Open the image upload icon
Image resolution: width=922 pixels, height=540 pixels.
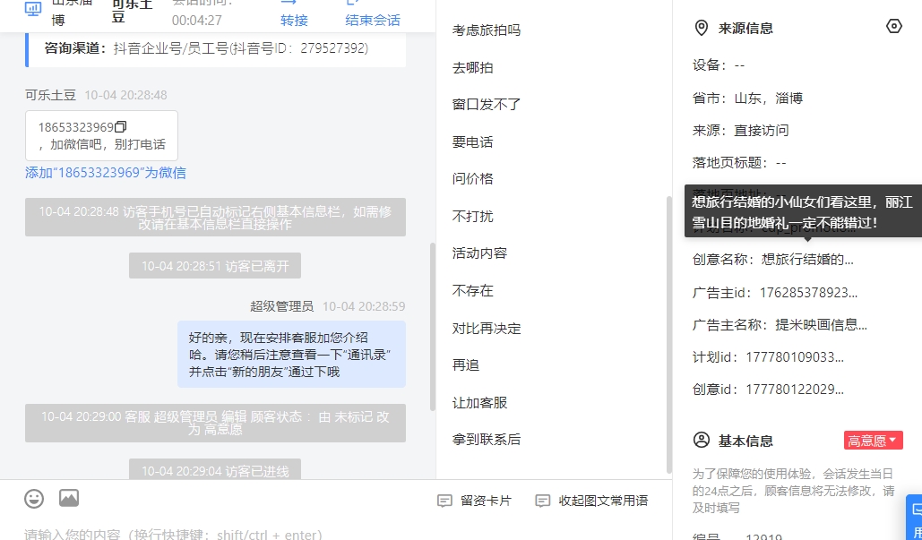pyautogui.click(x=69, y=498)
